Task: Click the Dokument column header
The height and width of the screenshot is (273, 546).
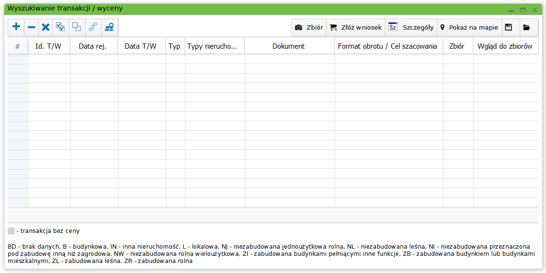Action: point(288,46)
